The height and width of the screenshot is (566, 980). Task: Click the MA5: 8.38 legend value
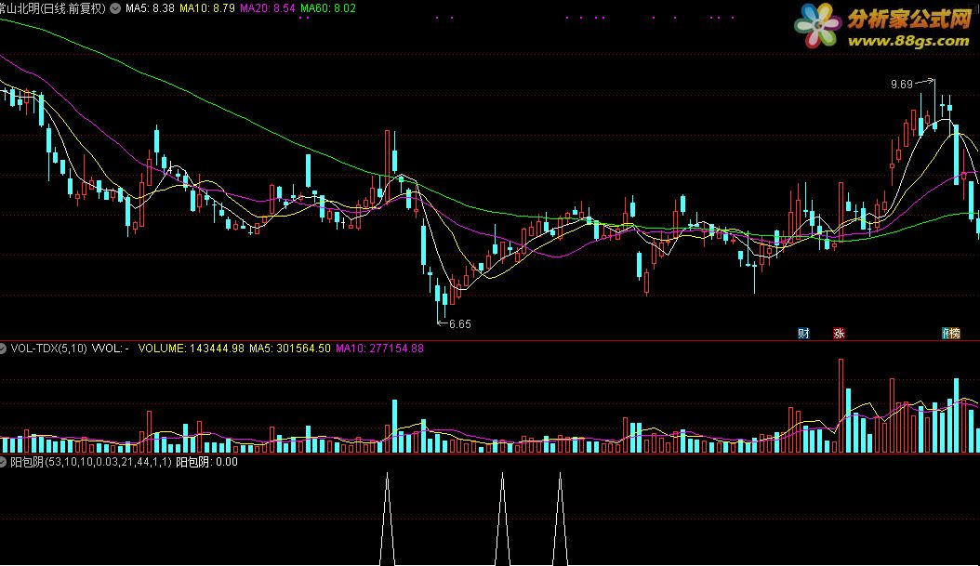tap(150, 8)
